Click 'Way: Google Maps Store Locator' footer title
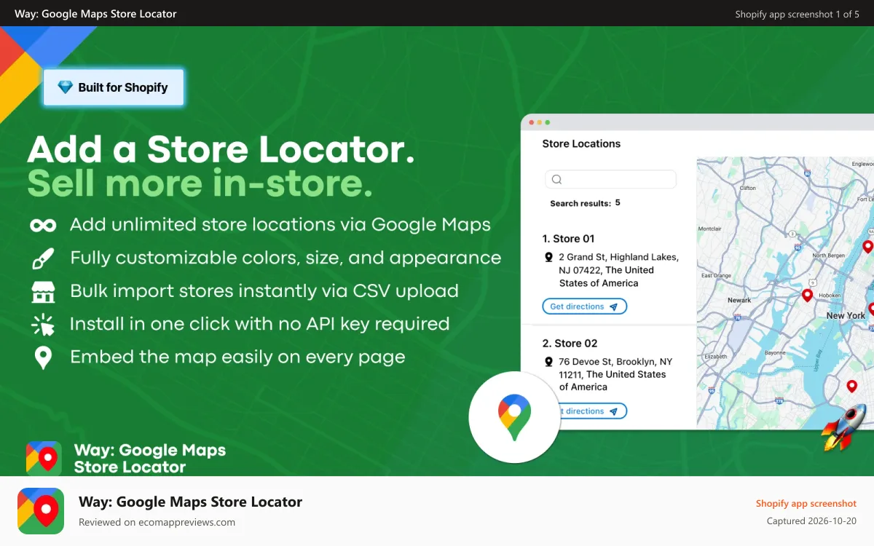Screen dimensions: 874x546 coord(190,502)
